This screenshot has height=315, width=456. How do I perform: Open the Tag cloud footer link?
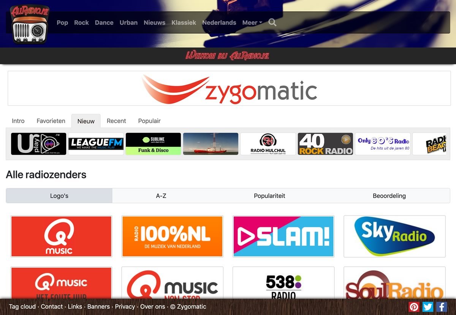[22, 307]
